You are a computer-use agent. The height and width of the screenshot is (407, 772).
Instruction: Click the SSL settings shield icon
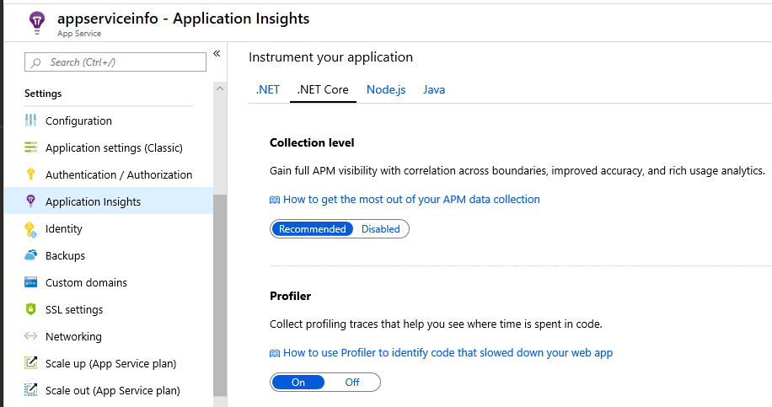[x=30, y=309]
